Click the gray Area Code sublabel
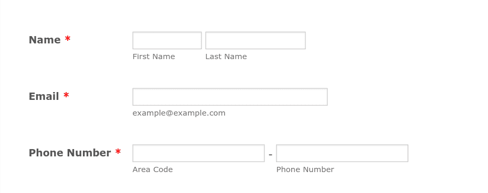The width and height of the screenshot is (488, 193). [153, 169]
